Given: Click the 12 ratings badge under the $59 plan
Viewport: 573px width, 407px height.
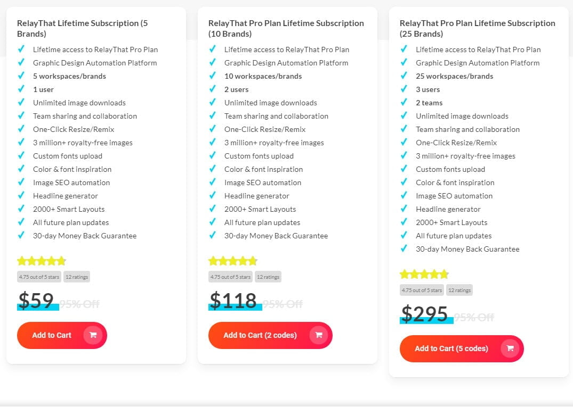Looking at the screenshot, I should (77, 277).
